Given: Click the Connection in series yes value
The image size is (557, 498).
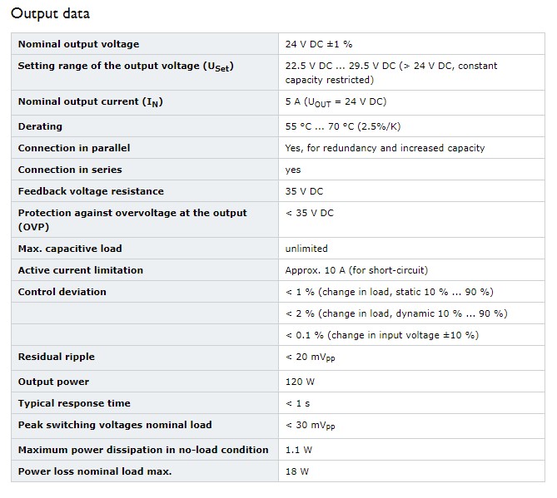Looking at the screenshot, I should pos(293,170).
